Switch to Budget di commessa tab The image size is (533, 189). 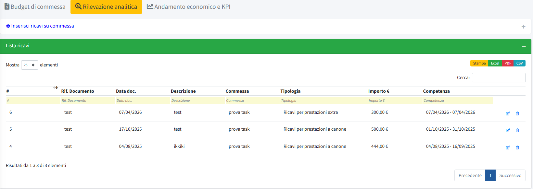click(35, 7)
